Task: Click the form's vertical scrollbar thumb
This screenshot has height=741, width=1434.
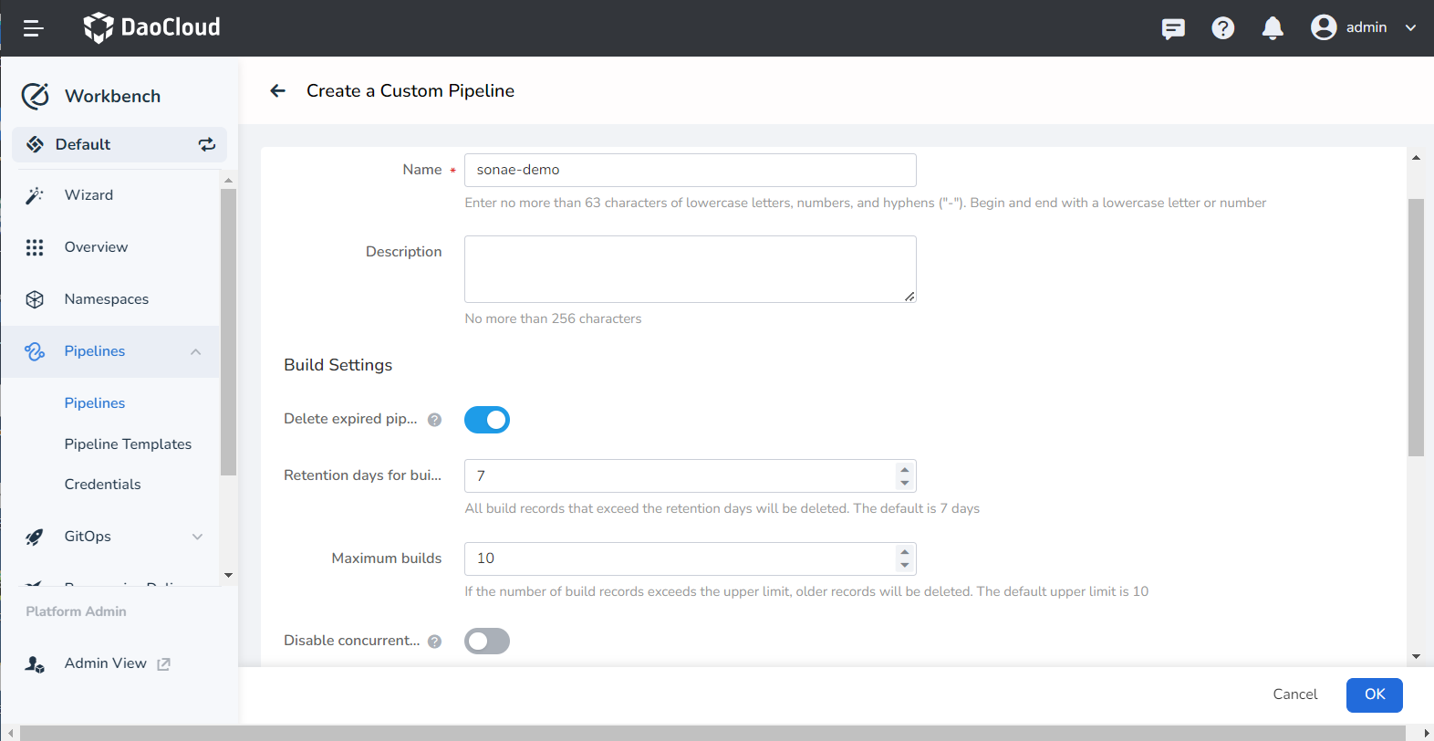Action: tap(1416, 327)
